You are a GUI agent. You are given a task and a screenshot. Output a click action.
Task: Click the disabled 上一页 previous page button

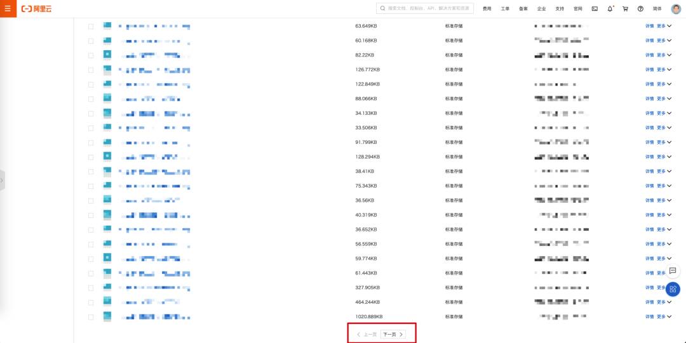click(367, 334)
